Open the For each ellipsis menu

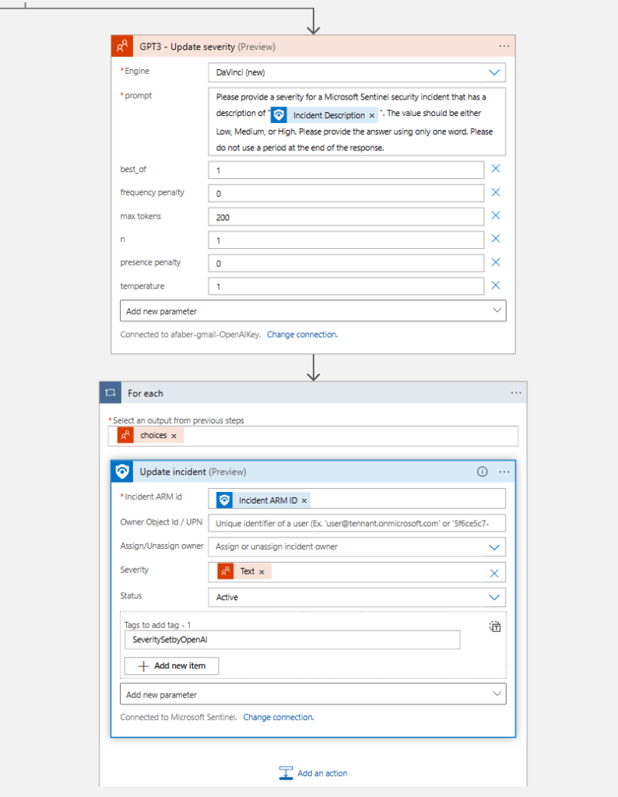515,393
